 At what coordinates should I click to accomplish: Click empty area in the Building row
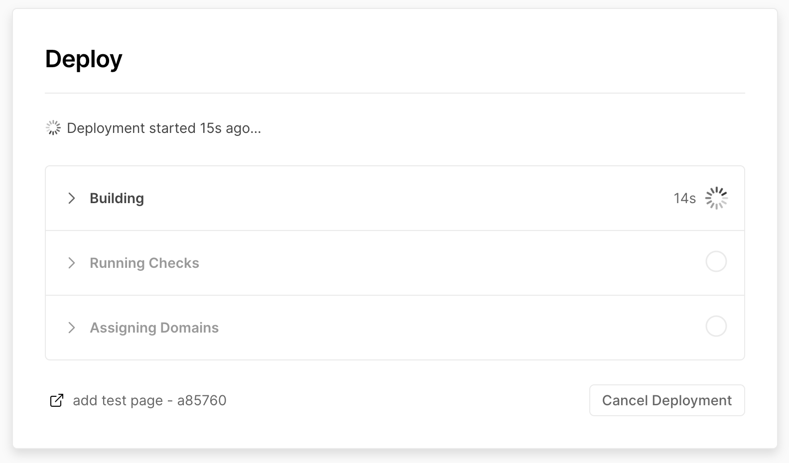click(398, 198)
